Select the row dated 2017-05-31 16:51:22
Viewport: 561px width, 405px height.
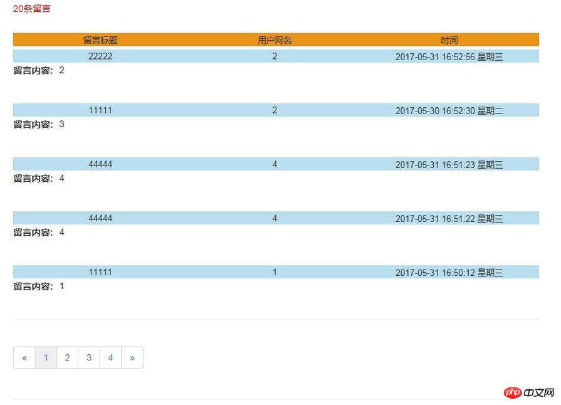[449, 219]
